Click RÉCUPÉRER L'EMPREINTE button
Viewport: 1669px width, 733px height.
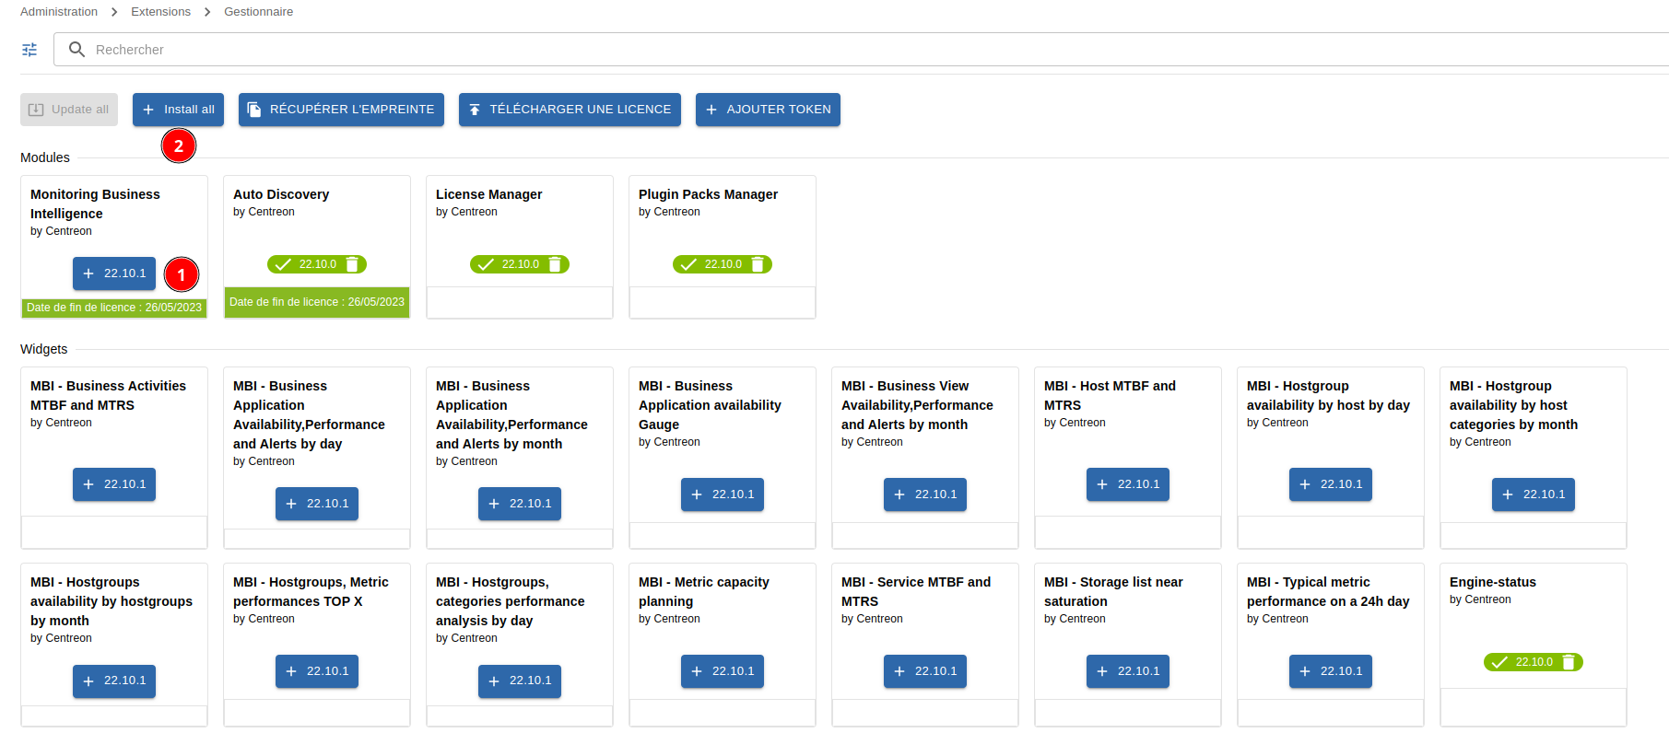click(x=341, y=110)
